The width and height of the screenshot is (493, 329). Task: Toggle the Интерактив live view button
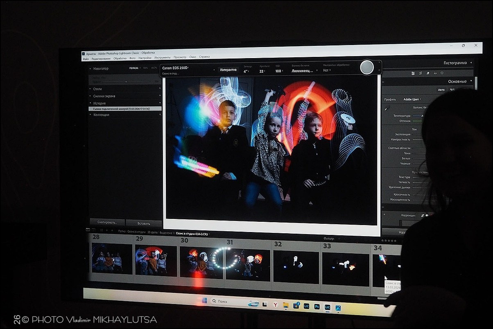(x=228, y=70)
